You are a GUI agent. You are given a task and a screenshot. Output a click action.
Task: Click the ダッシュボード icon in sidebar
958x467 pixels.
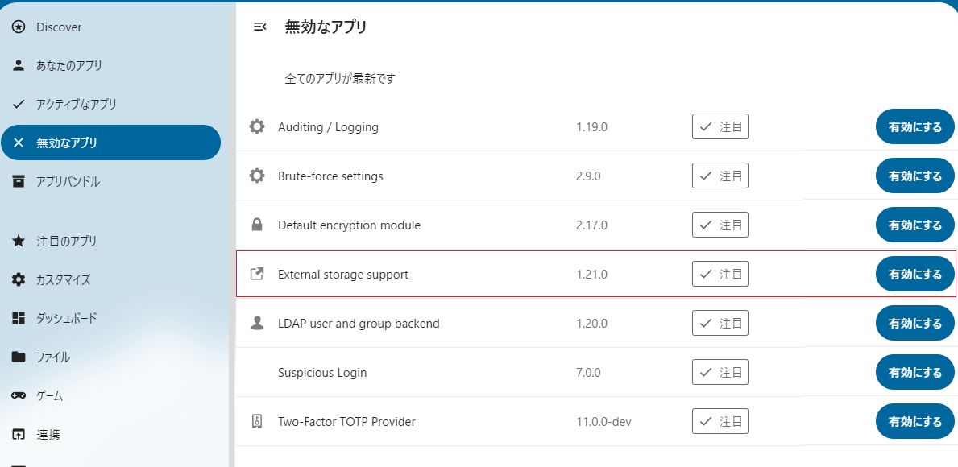coord(17,318)
